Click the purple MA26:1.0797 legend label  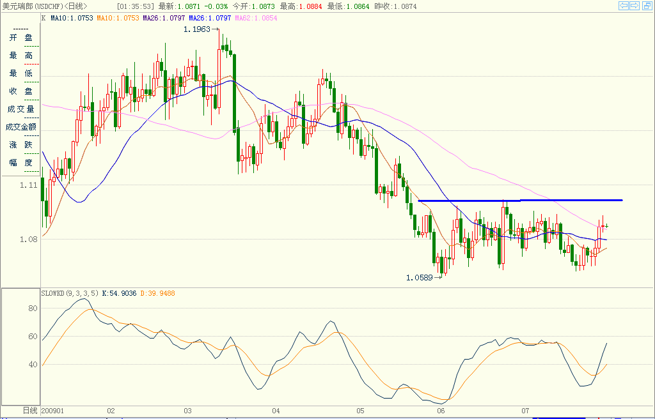[x=164, y=18]
